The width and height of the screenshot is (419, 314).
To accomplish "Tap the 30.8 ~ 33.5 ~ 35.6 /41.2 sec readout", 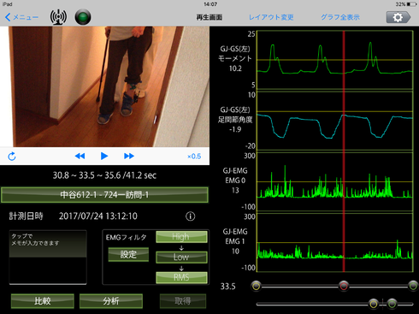I will pos(104,175).
